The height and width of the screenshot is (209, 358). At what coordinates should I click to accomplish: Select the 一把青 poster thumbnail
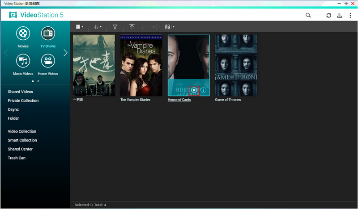pos(94,65)
